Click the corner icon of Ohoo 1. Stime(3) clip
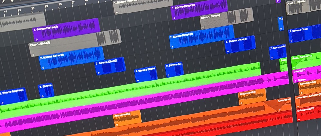This screenshot has width=321, height=136. (x=33, y=55)
